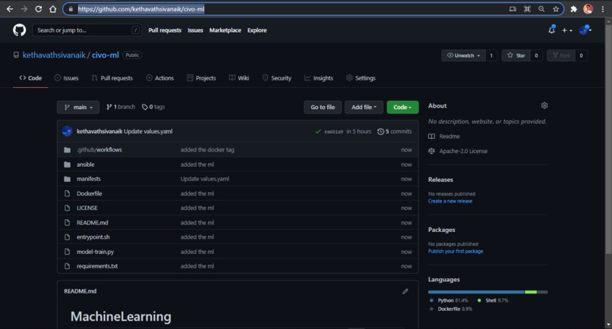Screen dimensions: 612x329
Task: Expand the Add file dropdown
Action: (x=364, y=107)
